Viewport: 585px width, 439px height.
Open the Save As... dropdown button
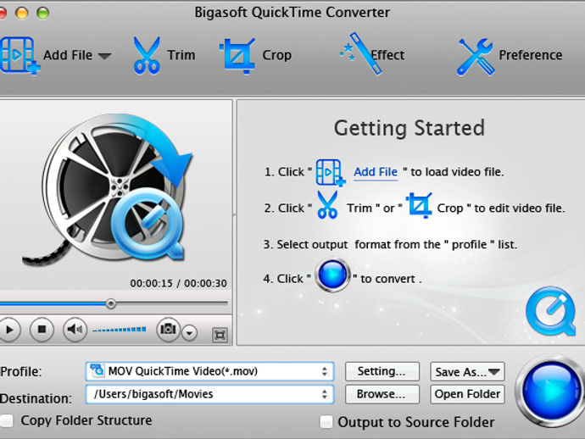[467, 371]
